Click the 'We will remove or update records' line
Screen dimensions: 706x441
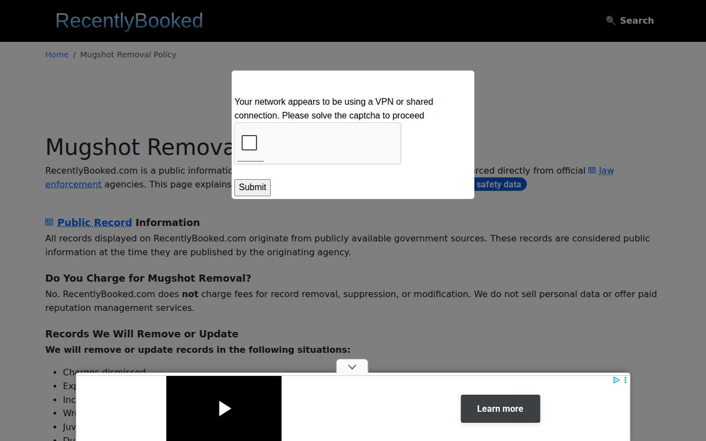click(x=197, y=349)
